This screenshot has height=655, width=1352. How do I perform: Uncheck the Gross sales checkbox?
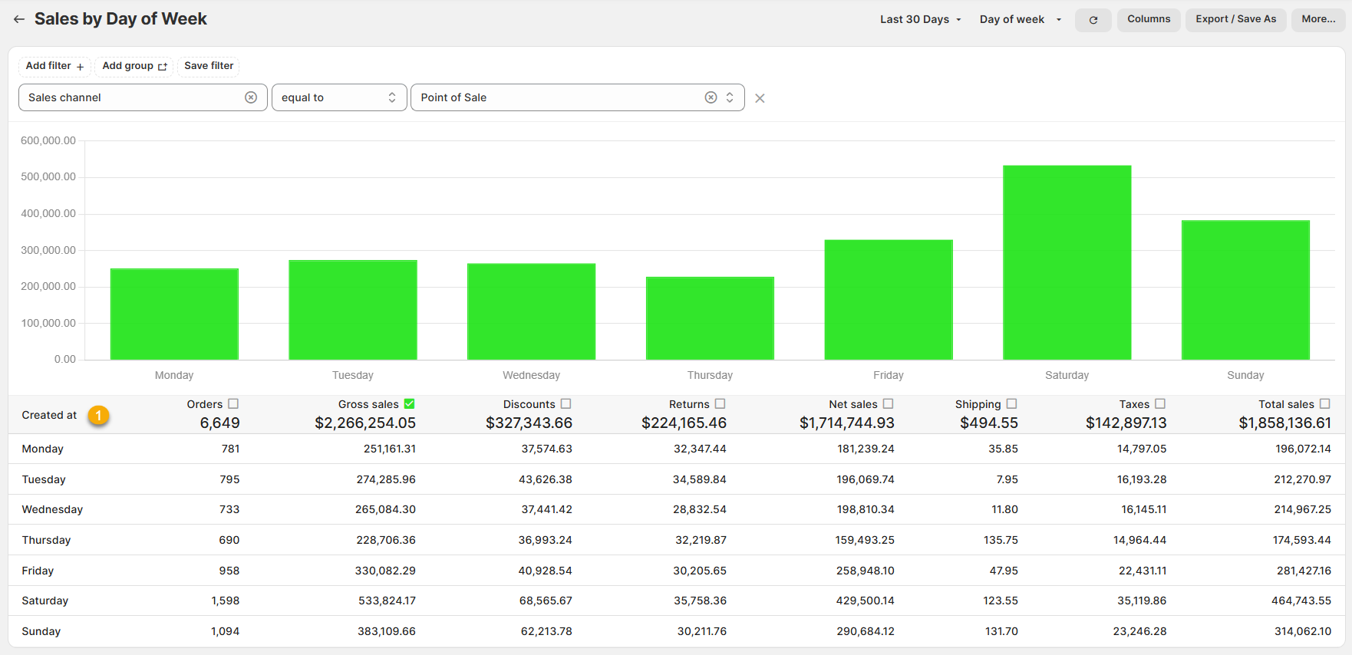pos(410,403)
